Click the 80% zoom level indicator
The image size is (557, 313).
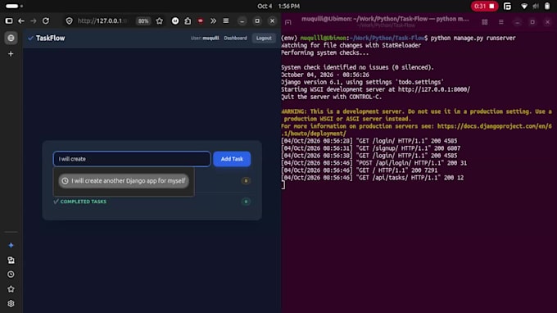143,21
